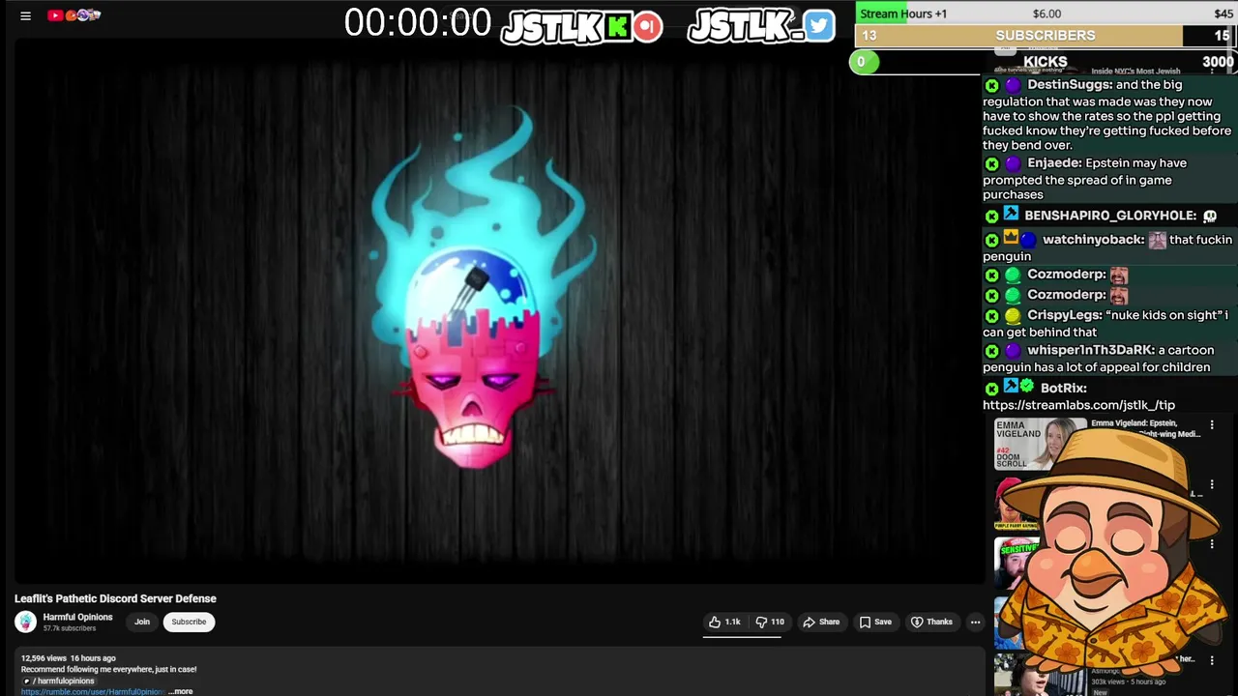Click the purple orb badge of whisper1nTh3DaRK
Image resolution: width=1238 pixels, height=696 pixels.
[x=1012, y=351]
